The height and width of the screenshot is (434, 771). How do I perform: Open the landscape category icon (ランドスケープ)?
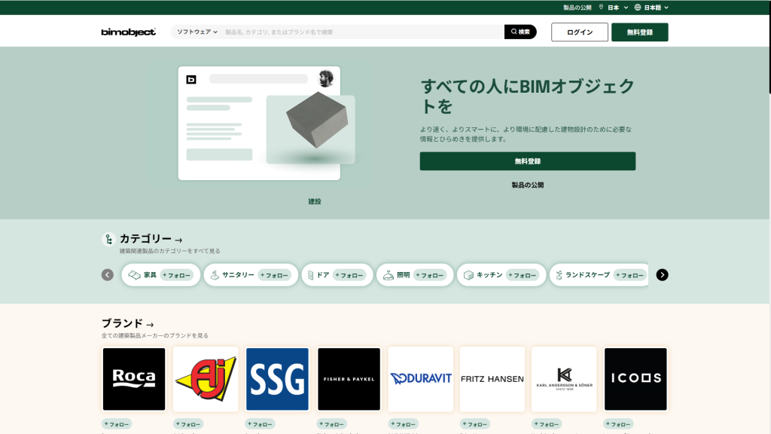559,275
